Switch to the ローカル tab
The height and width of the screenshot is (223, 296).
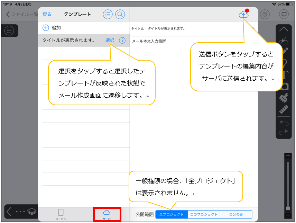[x=61, y=214]
